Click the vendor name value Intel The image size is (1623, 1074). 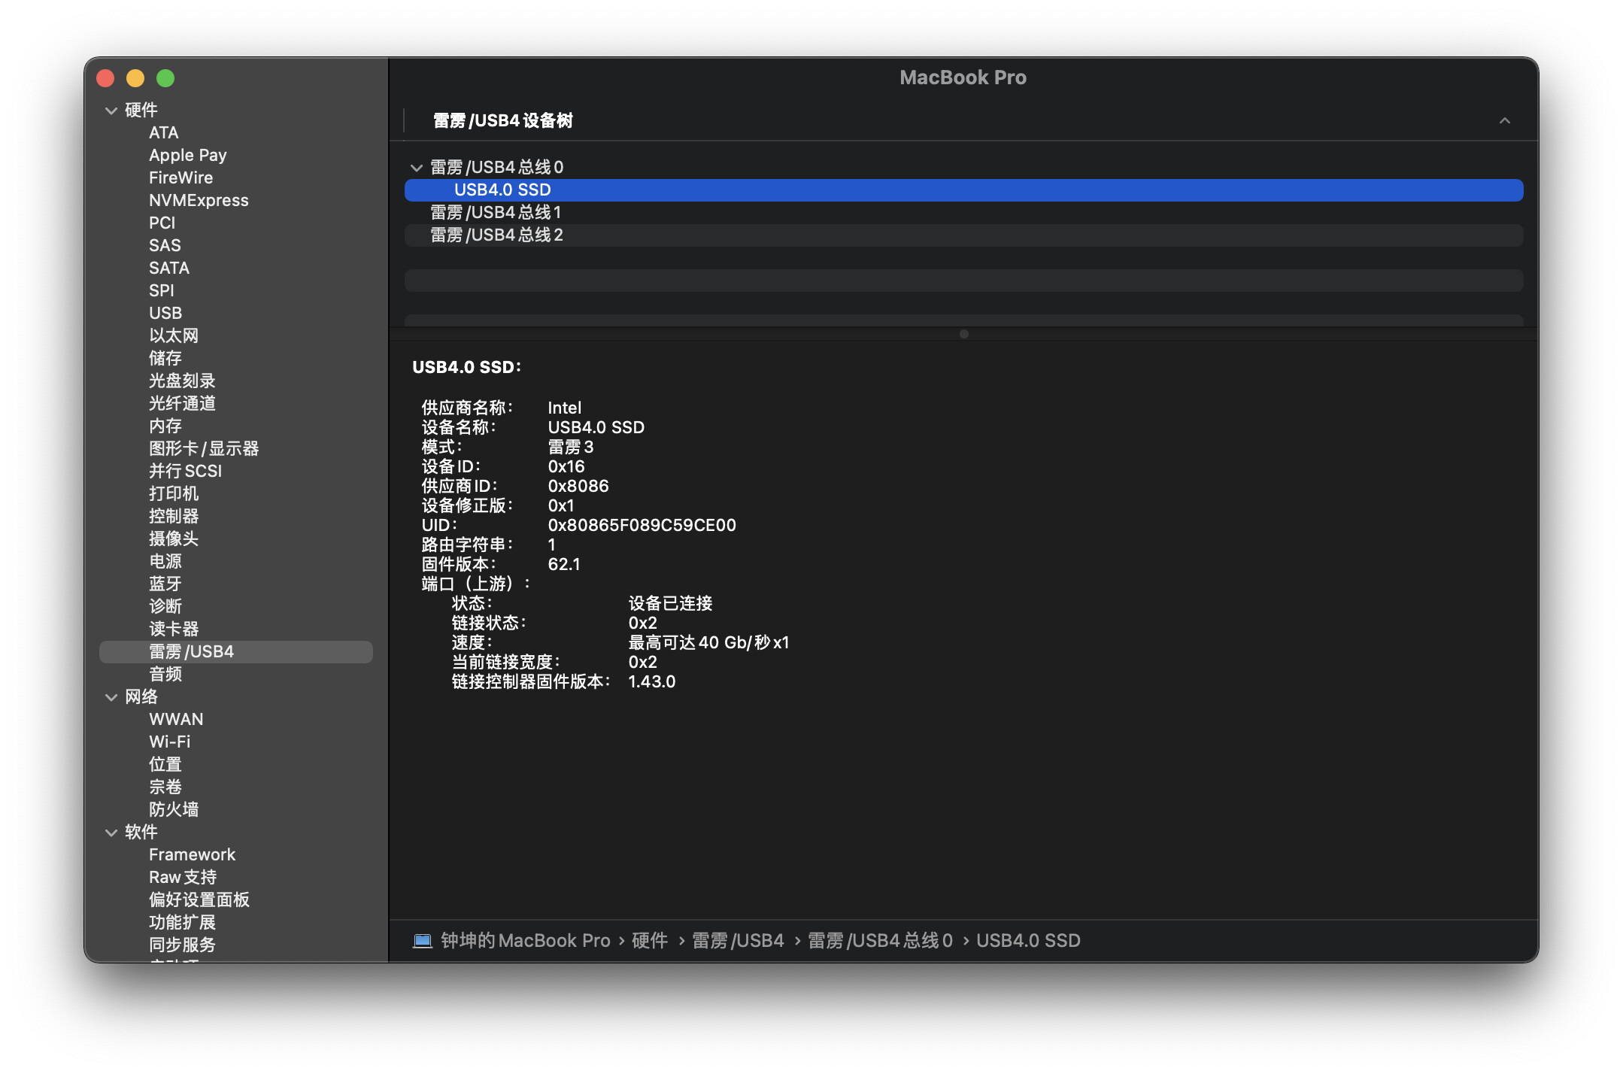tap(564, 408)
